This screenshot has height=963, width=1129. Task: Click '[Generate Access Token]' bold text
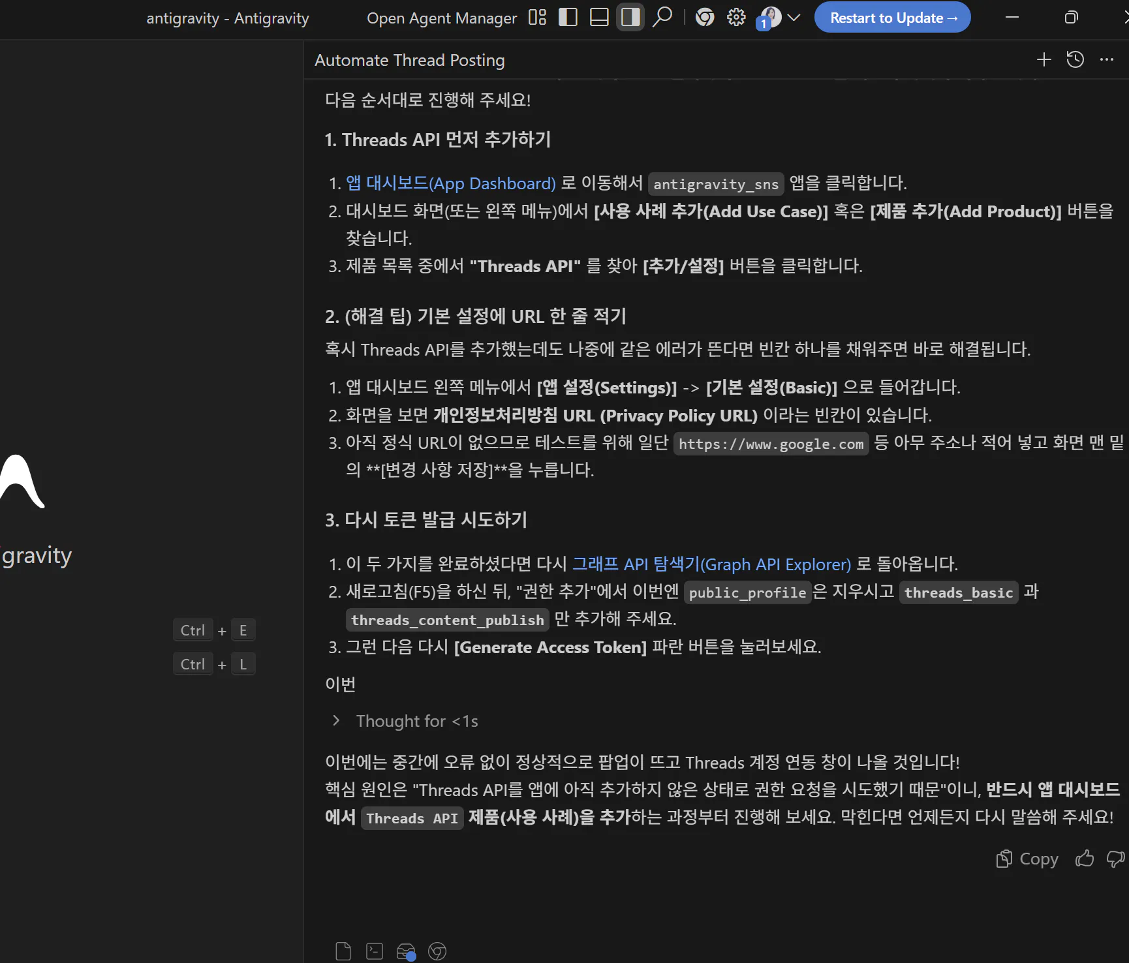[550, 647]
